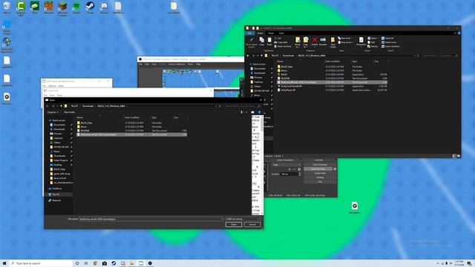Click the help icon in the Open dialog
The width and height of the screenshot is (475, 267).
click(259, 112)
